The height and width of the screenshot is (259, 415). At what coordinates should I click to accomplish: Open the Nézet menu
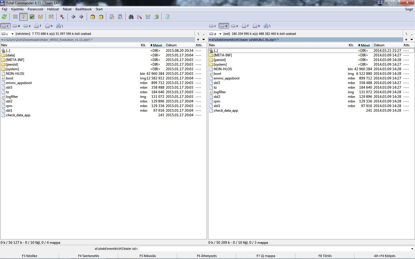tap(67, 9)
